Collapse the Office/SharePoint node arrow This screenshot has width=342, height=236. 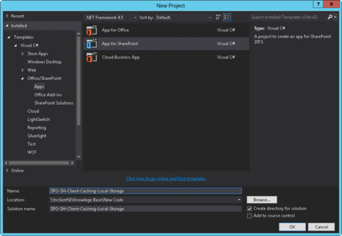22,78
